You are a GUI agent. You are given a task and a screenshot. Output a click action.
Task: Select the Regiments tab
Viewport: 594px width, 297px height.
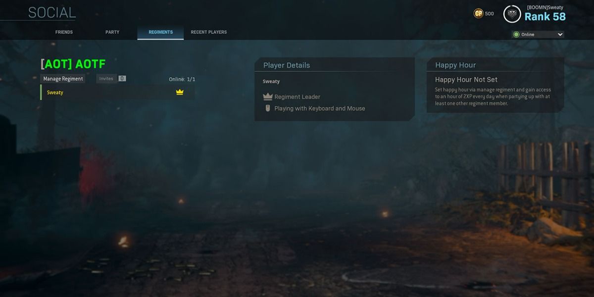[x=160, y=32]
